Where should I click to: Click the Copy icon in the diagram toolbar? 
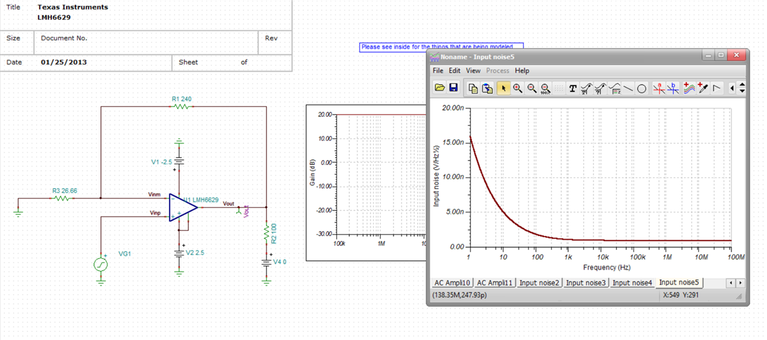[473, 88]
